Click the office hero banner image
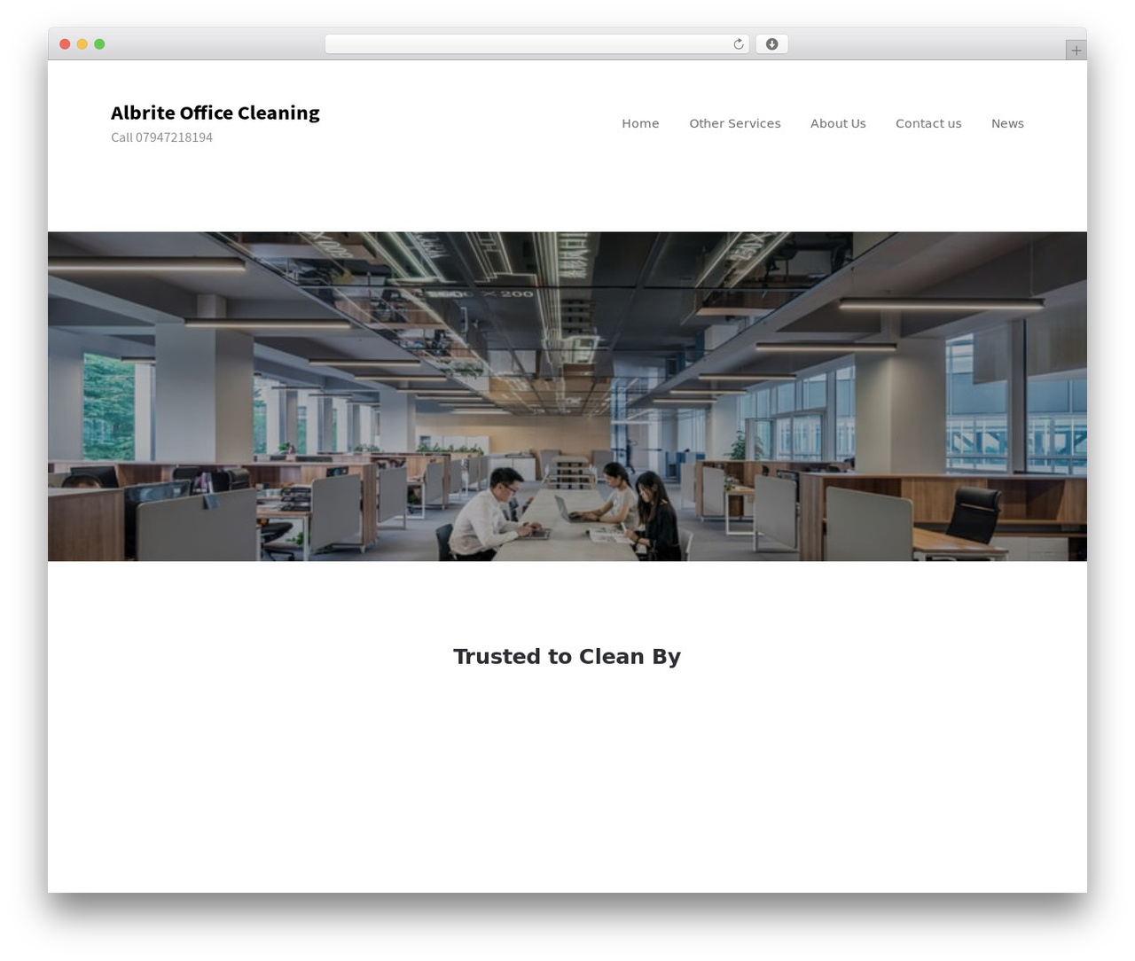1135x961 pixels. tap(567, 396)
